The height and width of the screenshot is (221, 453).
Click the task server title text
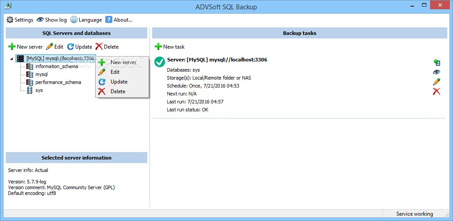(217, 60)
